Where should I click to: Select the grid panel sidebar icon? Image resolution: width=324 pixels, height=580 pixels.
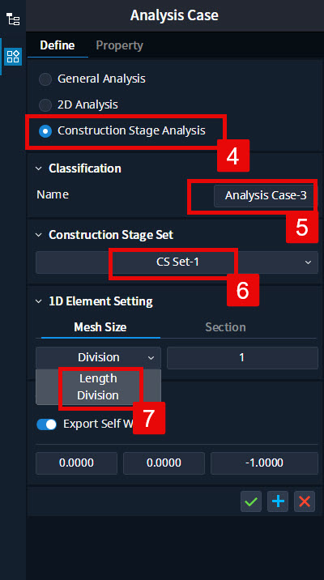coord(13,57)
